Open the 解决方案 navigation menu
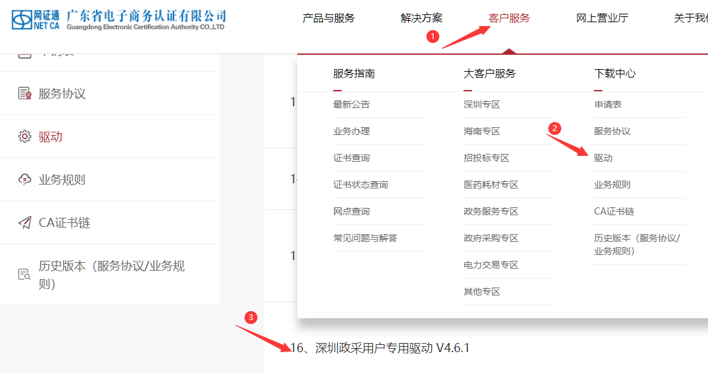 (421, 18)
